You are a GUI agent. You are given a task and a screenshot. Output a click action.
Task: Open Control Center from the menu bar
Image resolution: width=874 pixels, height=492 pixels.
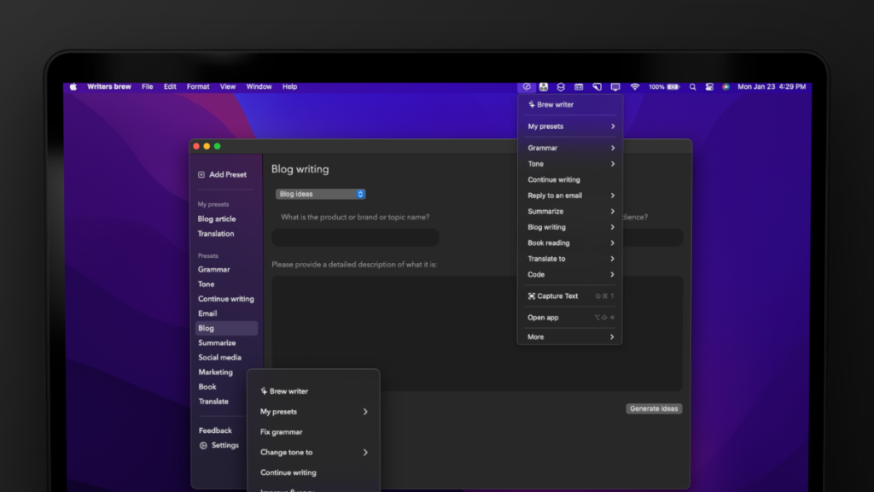pos(709,86)
